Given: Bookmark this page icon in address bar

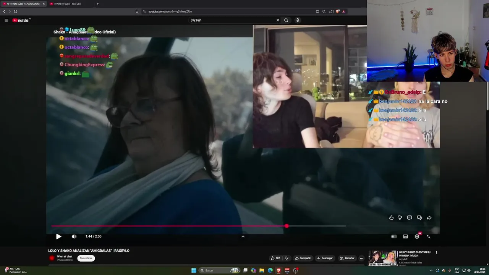Looking at the screenshot, I should tap(137, 11).
